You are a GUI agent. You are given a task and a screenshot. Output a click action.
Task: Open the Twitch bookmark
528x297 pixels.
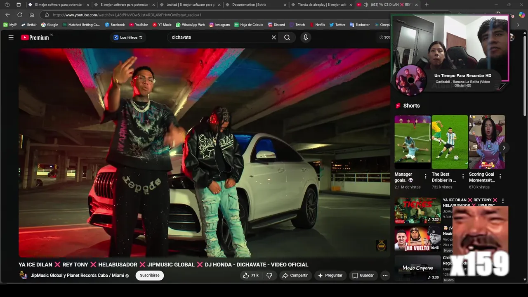(x=297, y=25)
